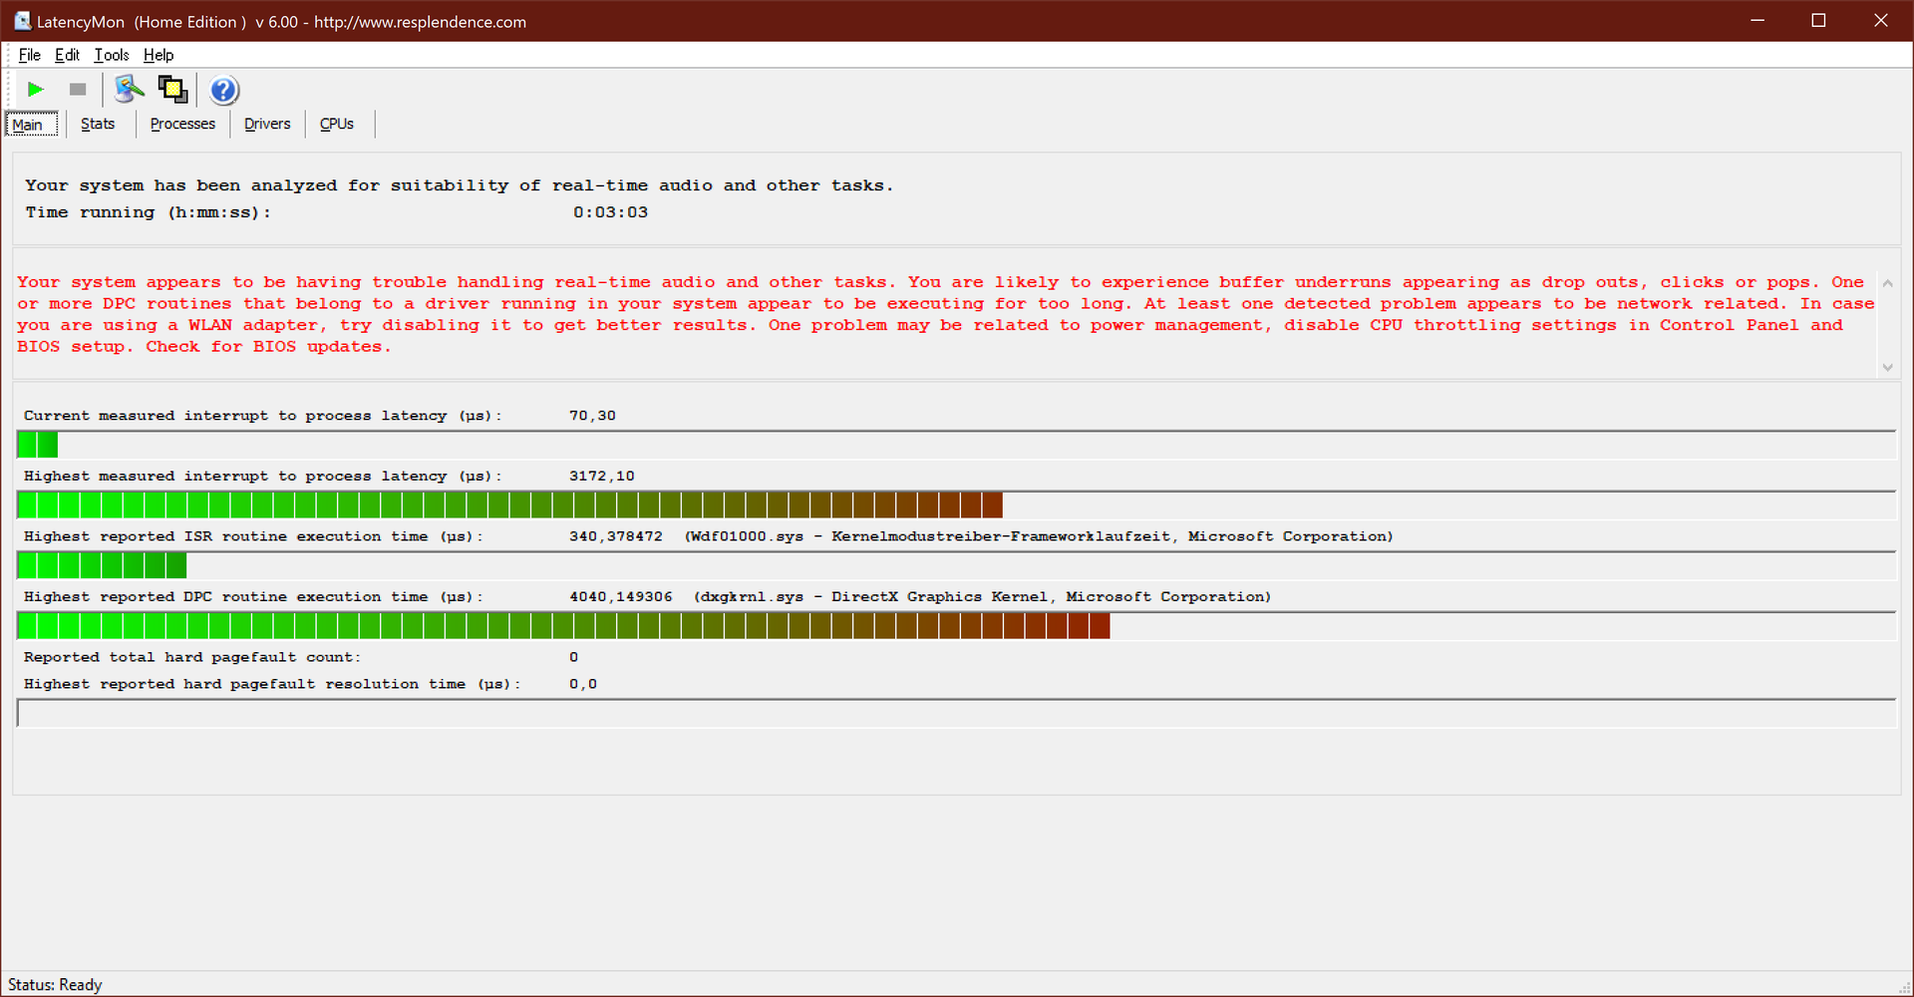Click the 'Your system has been analyzed' text
The image size is (1914, 997).
pyautogui.click(x=459, y=185)
